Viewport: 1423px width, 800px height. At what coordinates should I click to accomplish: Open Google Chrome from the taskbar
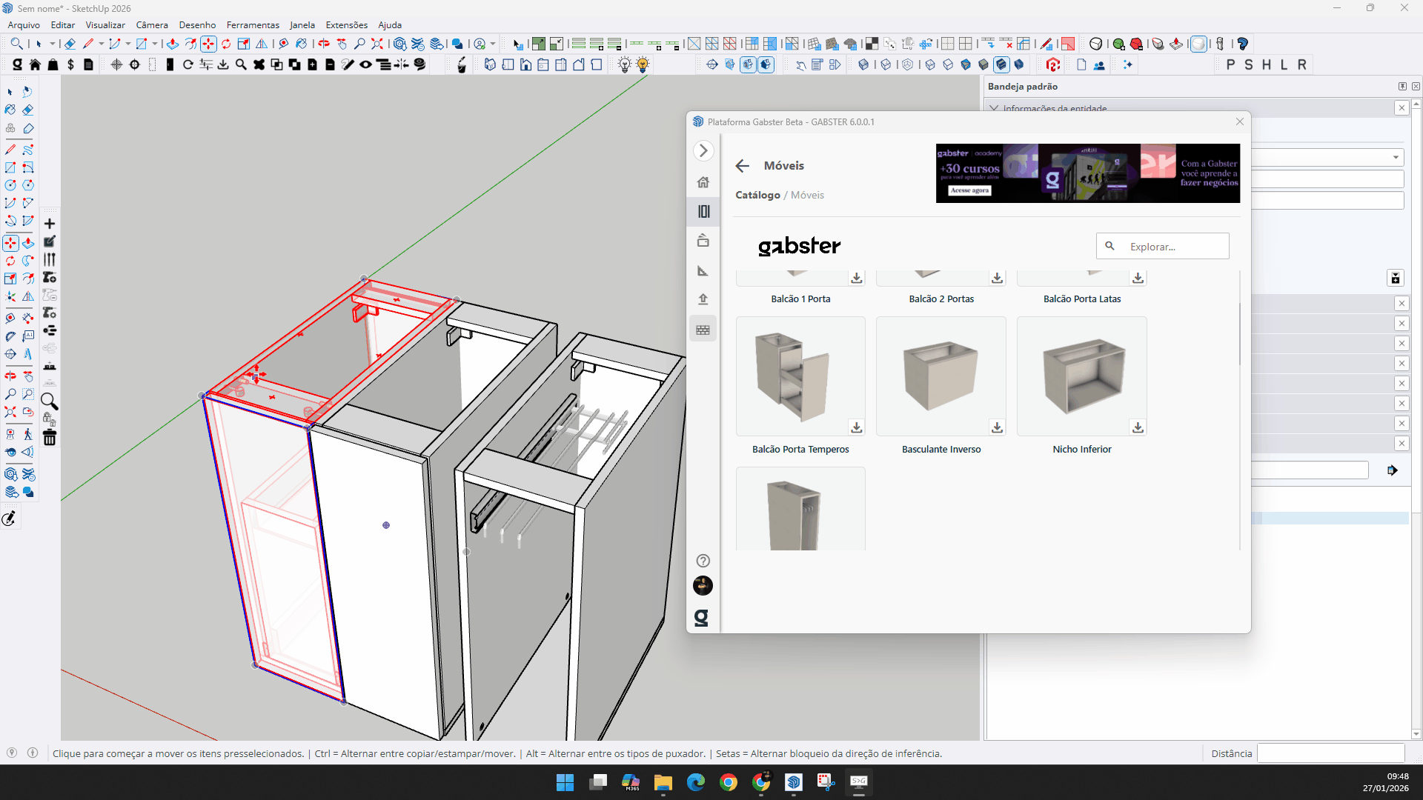click(729, 782)
